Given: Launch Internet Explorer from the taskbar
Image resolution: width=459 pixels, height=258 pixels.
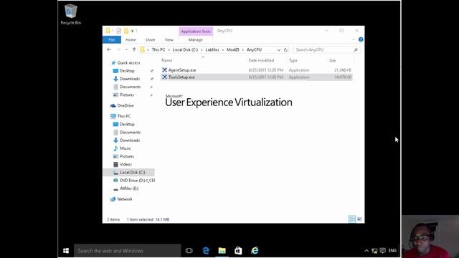Looking at the screenshot, I should (x=255, y=251).
